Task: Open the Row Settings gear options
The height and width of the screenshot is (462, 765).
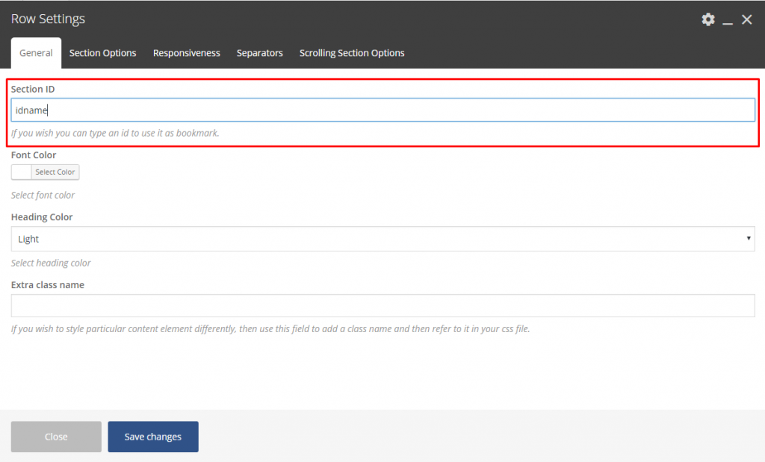Action: tap(707, 19)
